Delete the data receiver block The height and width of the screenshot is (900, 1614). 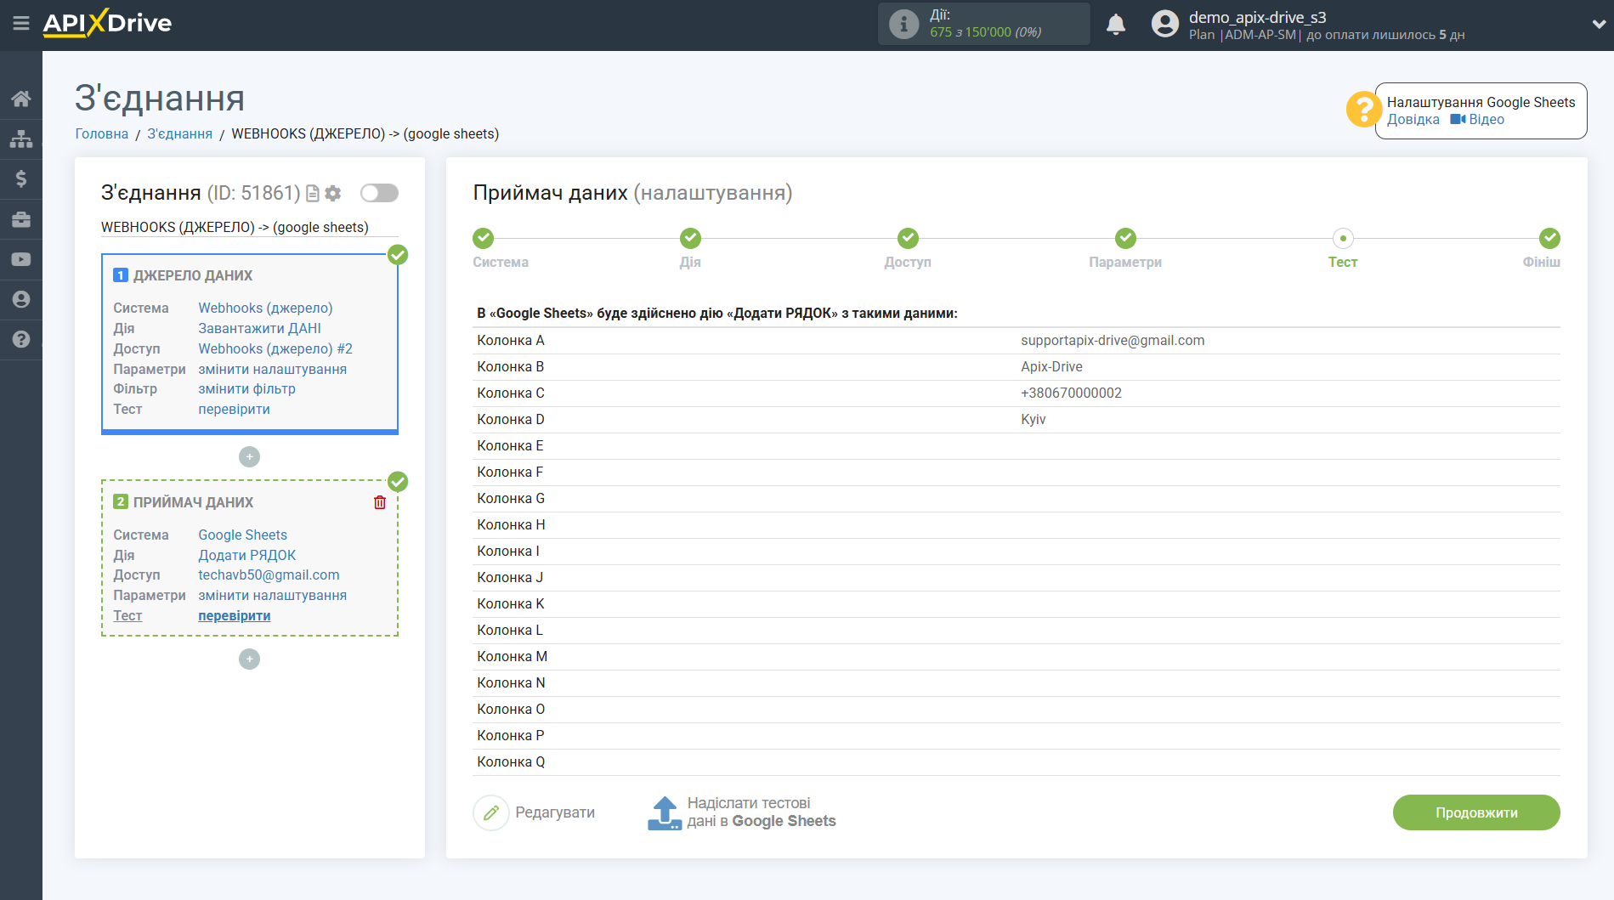tap(380, 502)
